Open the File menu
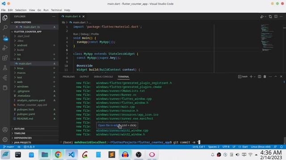Screen dimensions: 286x160 [3, 10]
